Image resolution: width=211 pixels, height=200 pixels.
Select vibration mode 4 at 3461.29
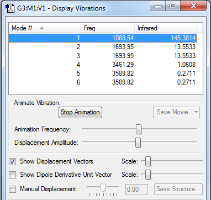coord(103,65)
